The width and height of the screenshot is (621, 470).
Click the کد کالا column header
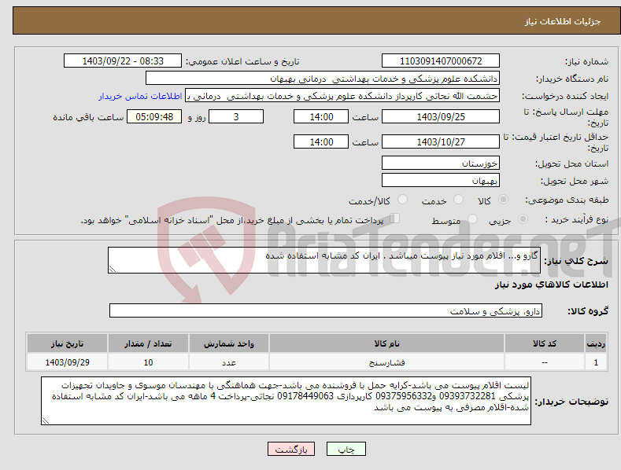click(x=545, y=343)
